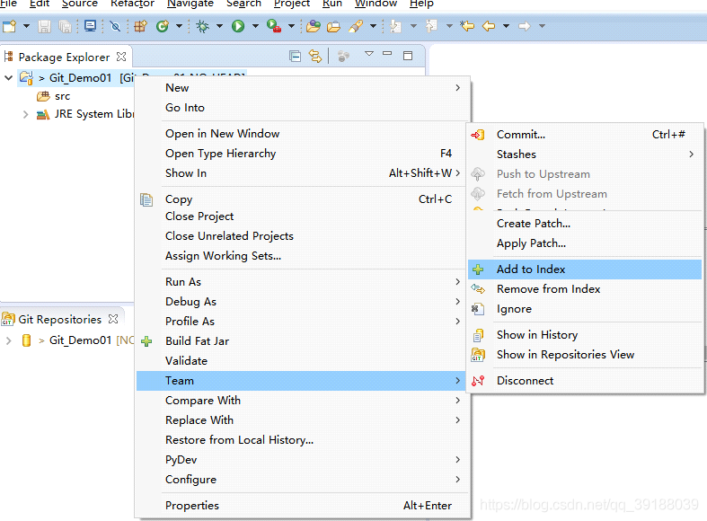Open the Stashes submenu

click(x=585, y=155)
